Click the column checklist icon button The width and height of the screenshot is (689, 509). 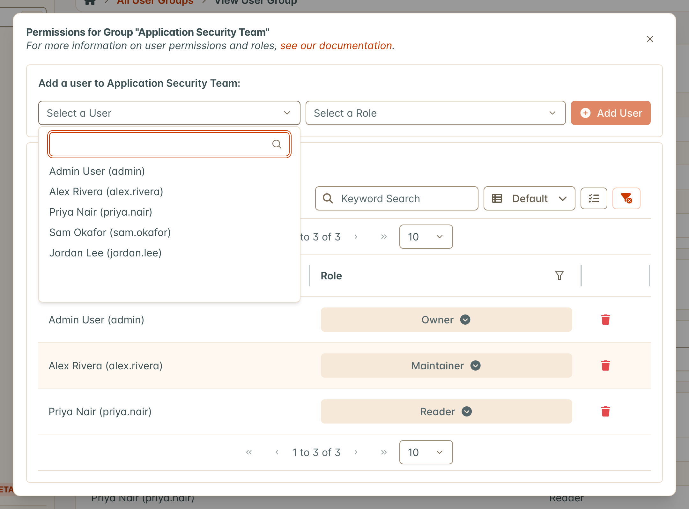(x=594, y=198)
